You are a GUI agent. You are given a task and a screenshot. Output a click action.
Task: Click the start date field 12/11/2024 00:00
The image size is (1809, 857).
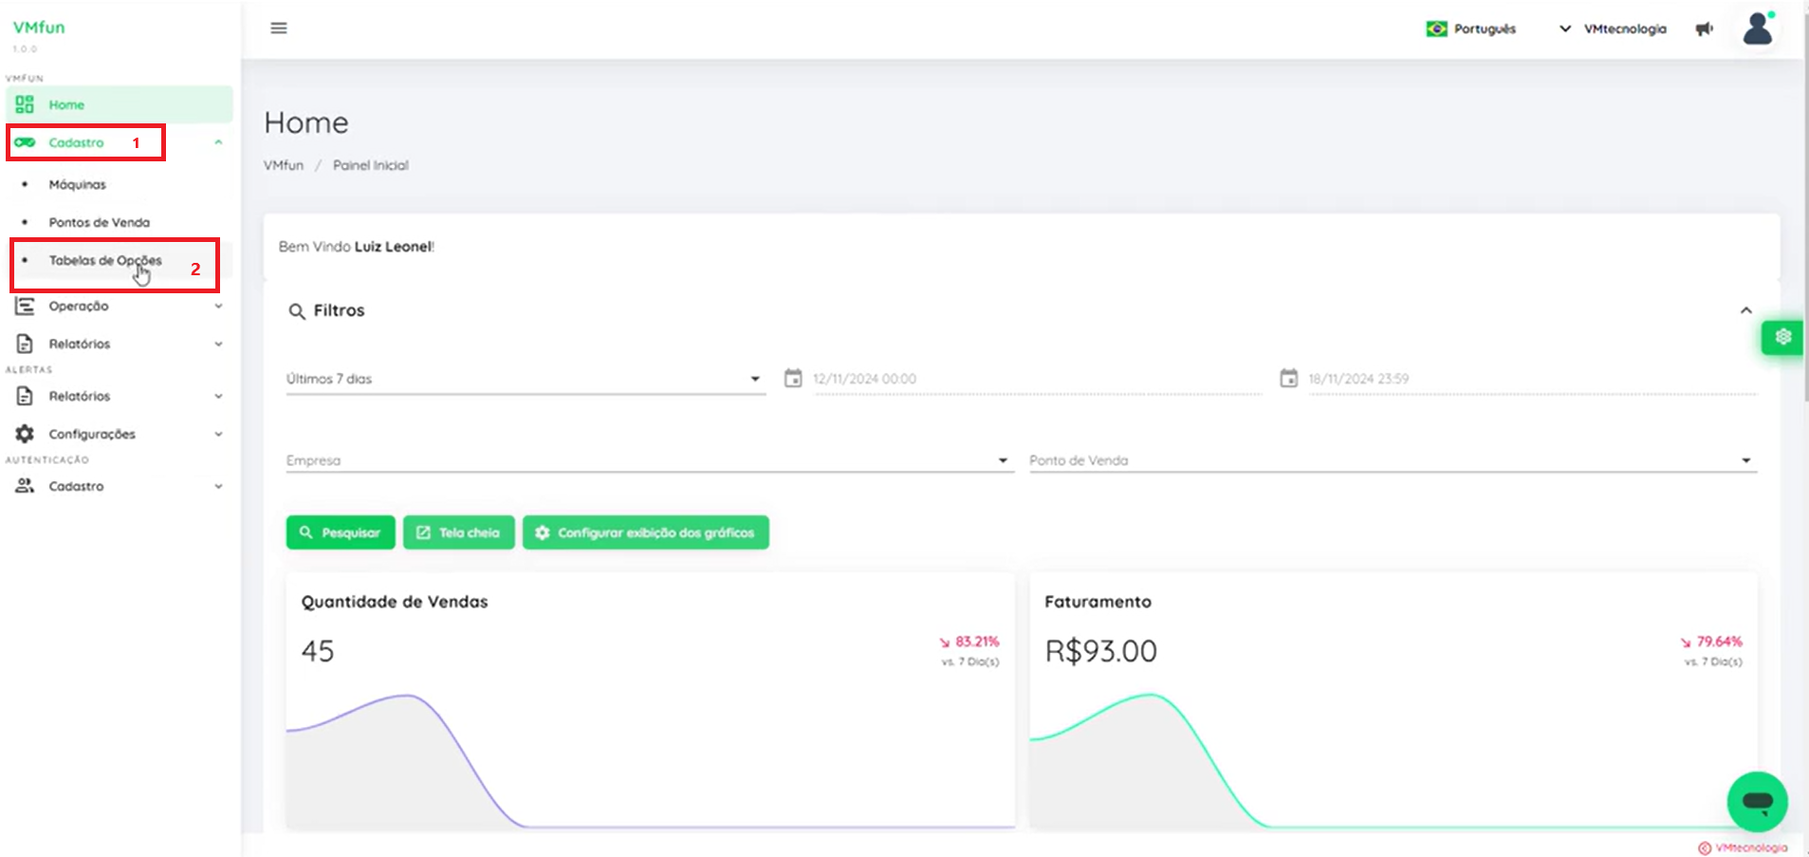(1038, 379)
